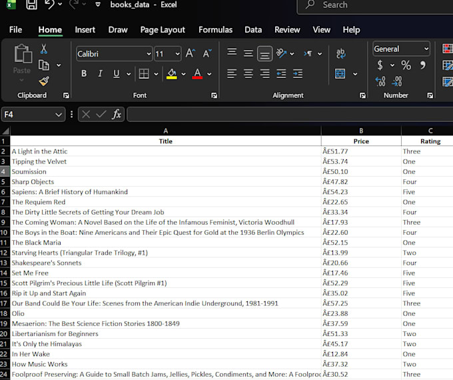Click the Copy icon
The image size is (453, 380).
pyautogui.click(x=44, y=65)
